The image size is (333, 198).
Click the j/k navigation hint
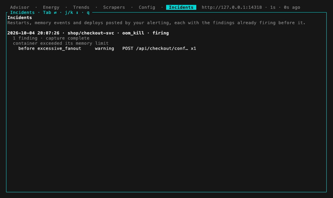72,13
